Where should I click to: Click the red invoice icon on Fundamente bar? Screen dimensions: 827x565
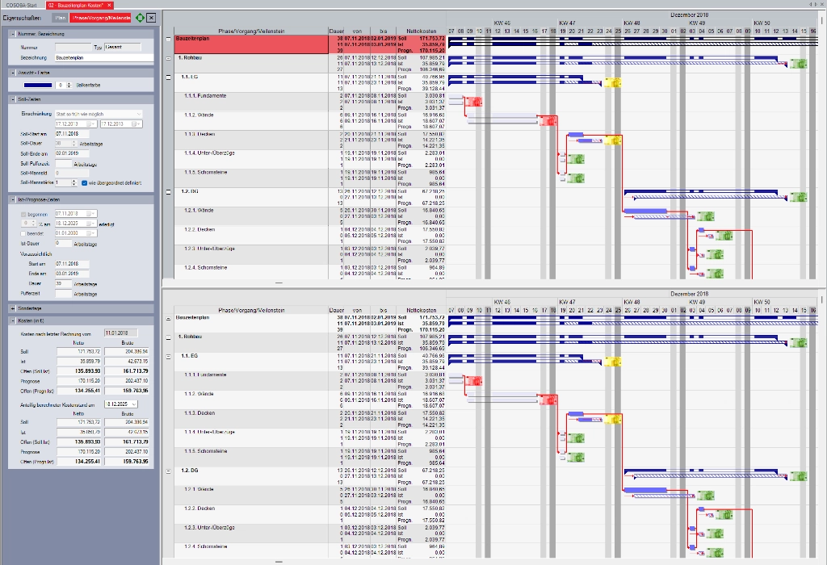point(475,101)
